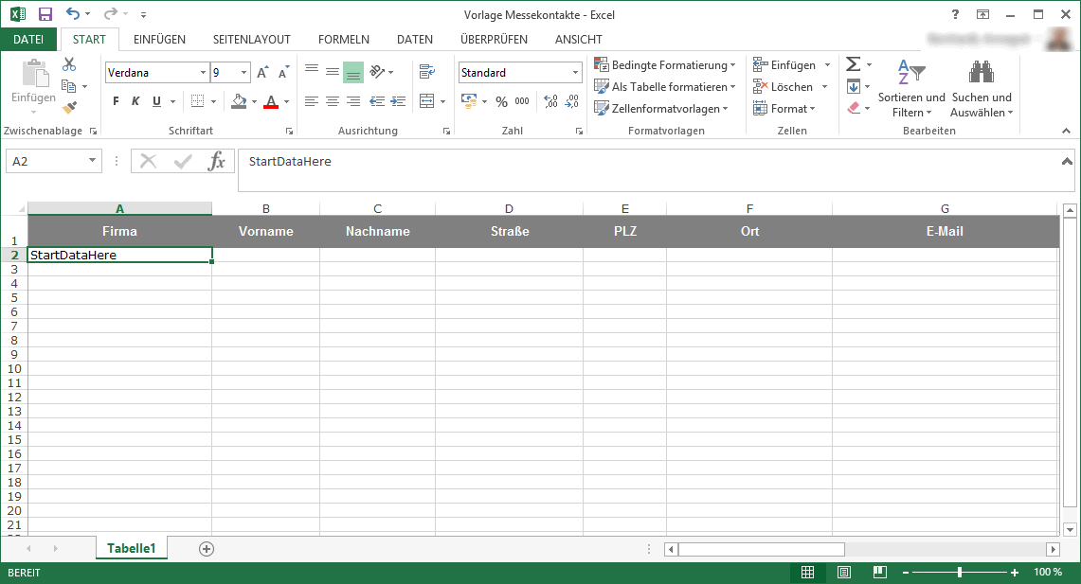This screenshot has height=584, width=1081.
Task: Apply percent style in Zahl group
Action: click(x=500, y=101)
